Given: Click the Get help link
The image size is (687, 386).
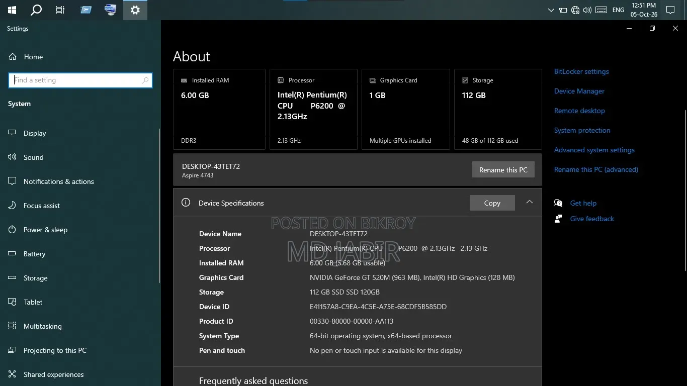Looking at the screenshot, I should pos(583,203).
